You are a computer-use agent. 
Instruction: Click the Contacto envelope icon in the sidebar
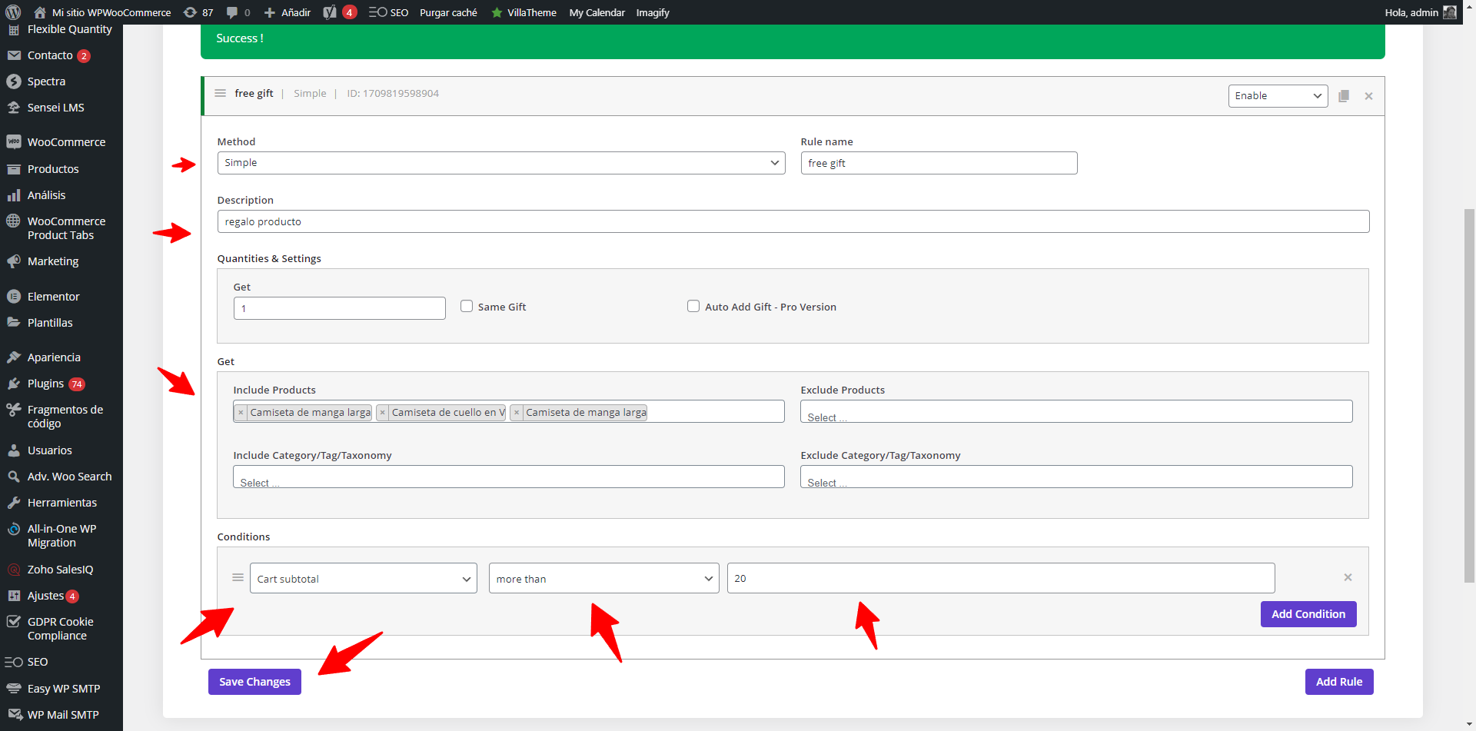pyautogui.click(x=14, y=55)
